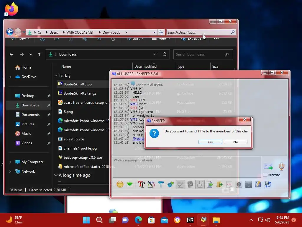Viewport: 302px width, 227px height.
Task: Click the blue back arrow in Explorer title bar
Action: point(10,32)
